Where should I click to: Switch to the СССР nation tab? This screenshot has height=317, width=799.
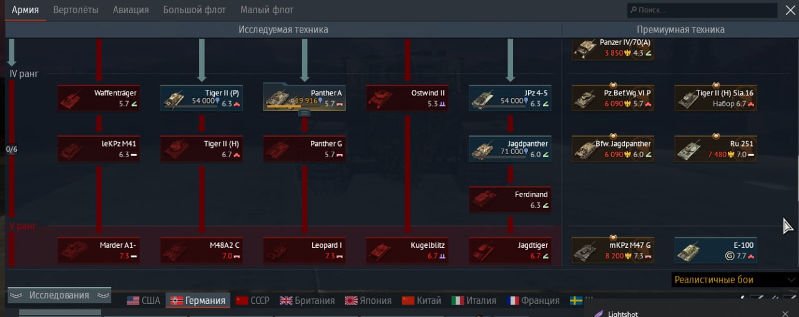(253, 300)
